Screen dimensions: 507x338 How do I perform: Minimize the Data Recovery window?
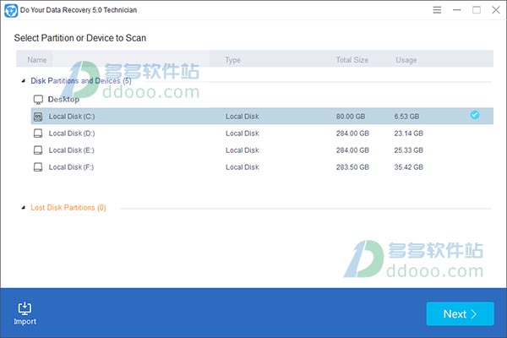click(456, 10)
